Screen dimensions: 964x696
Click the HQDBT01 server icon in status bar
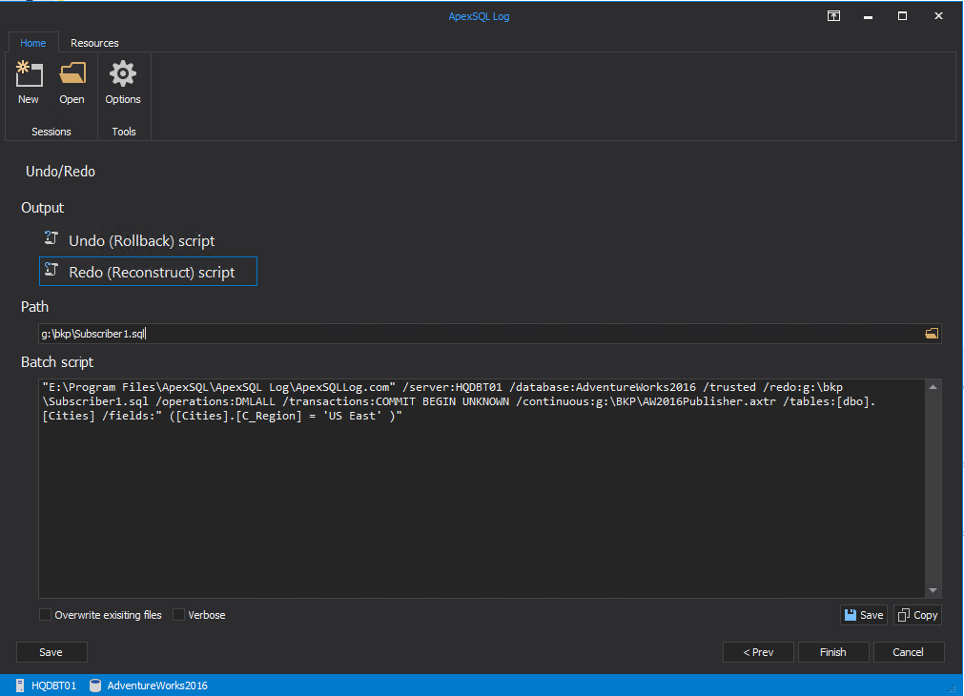[x=22, y=686]
